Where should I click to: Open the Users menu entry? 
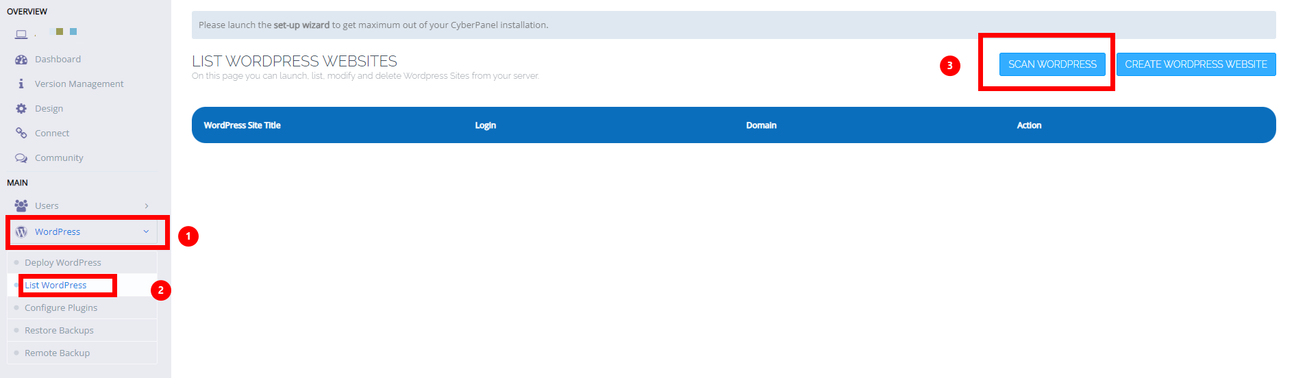point(47,205)
